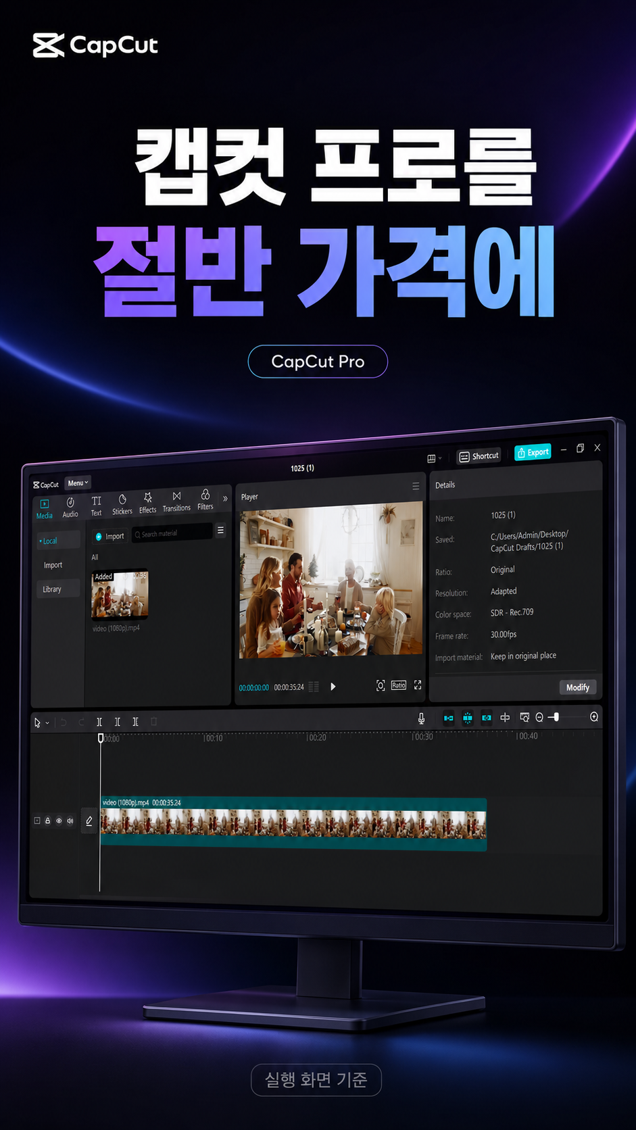Click timeline zoom out minus icon
The image size is (636, 1130).
pos(539,717)
